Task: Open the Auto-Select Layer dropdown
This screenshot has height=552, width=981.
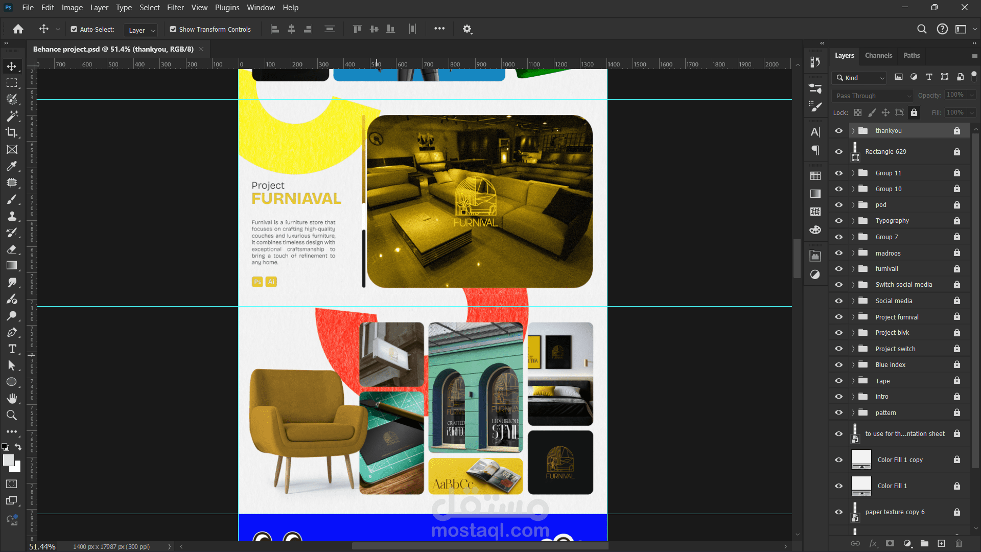Action: pos(141,30)
